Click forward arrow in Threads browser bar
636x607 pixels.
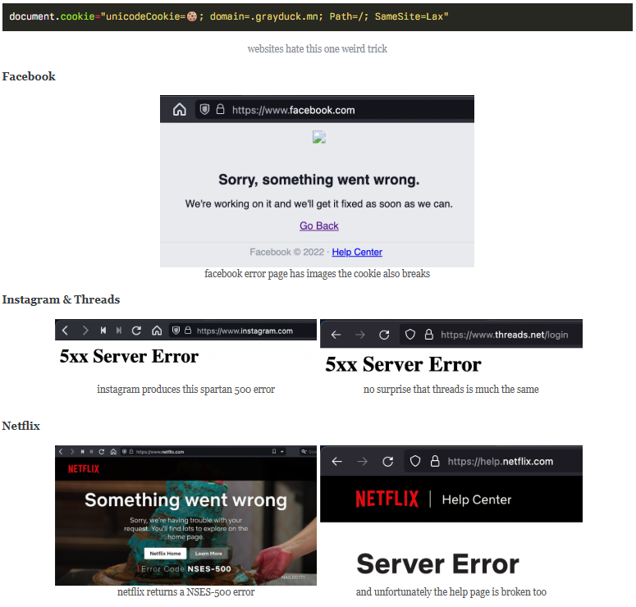360,335
